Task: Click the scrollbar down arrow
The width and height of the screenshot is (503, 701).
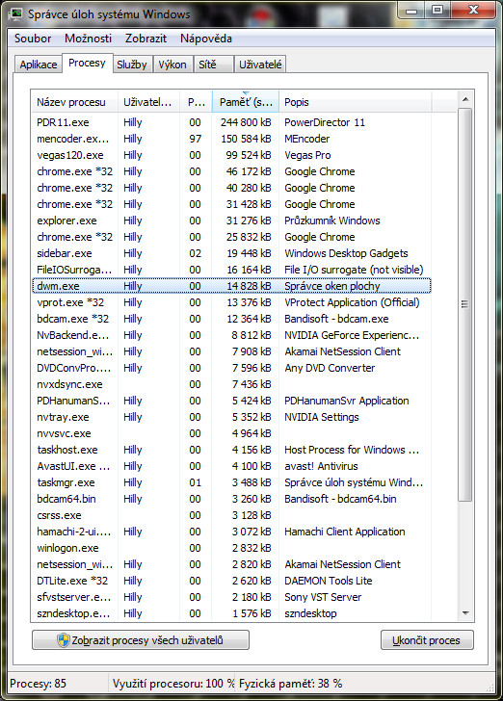Action: [465, 613]
